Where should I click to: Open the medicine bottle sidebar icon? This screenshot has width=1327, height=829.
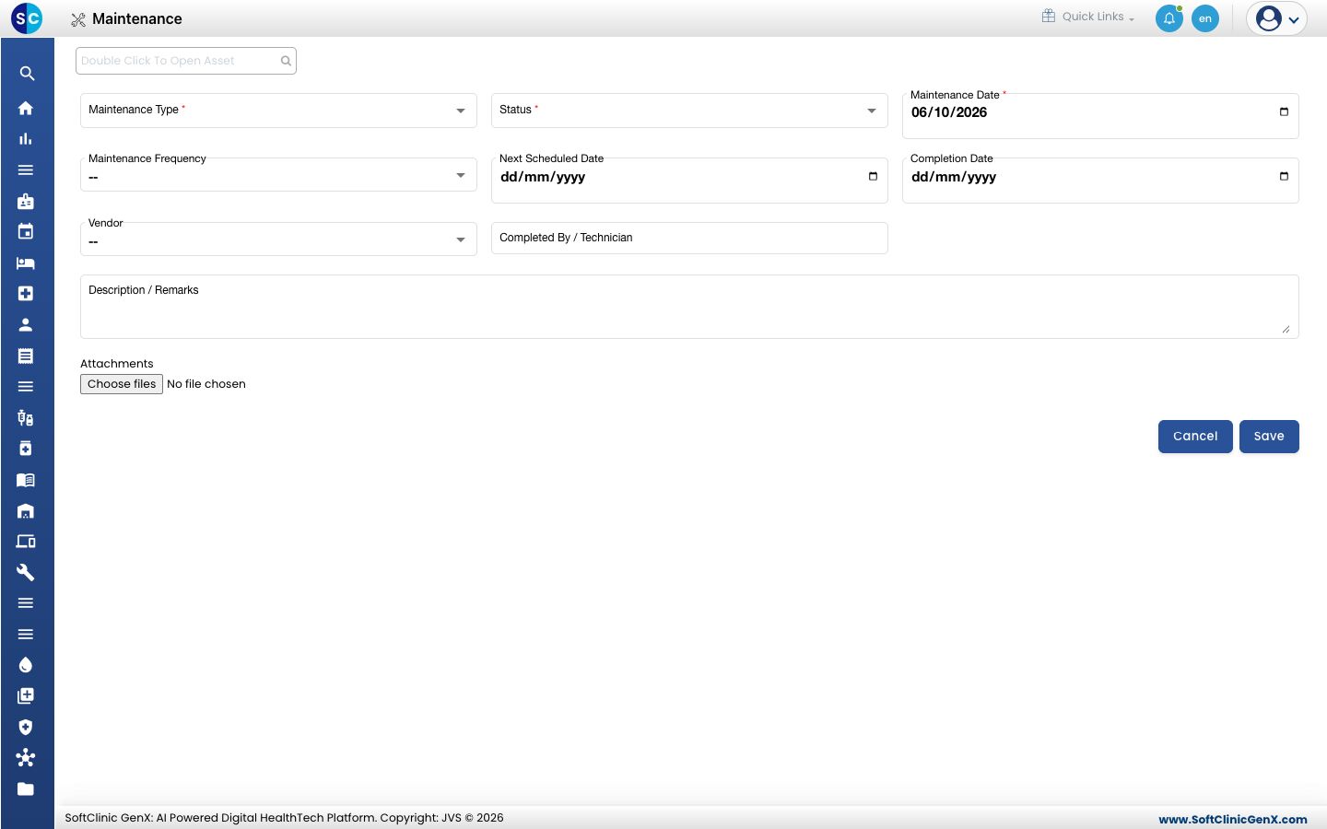pos(26,449)
